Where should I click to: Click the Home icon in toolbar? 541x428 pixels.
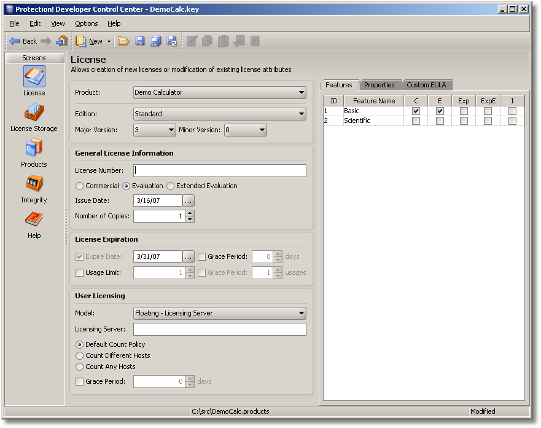pos(61,41)
